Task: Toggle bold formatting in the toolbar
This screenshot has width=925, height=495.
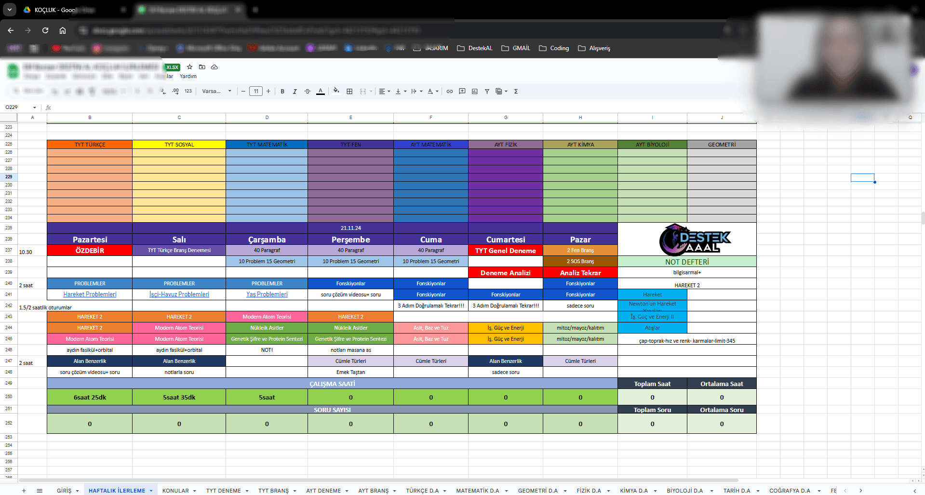Action: (x=282, y=92)
